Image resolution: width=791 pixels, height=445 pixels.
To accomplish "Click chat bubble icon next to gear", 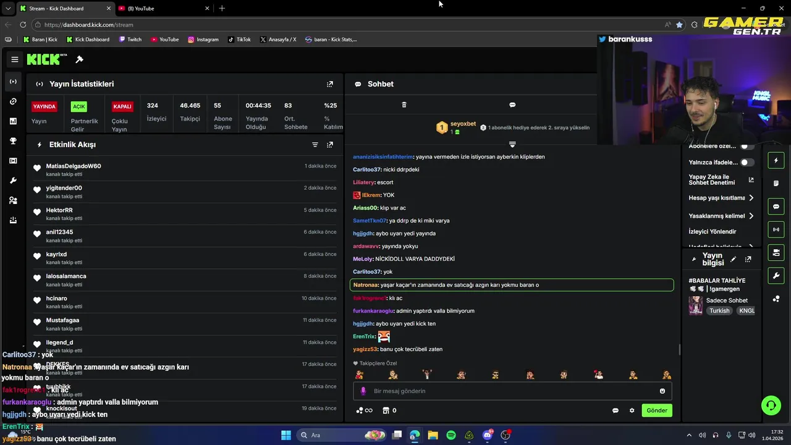I will pos(615,410).
